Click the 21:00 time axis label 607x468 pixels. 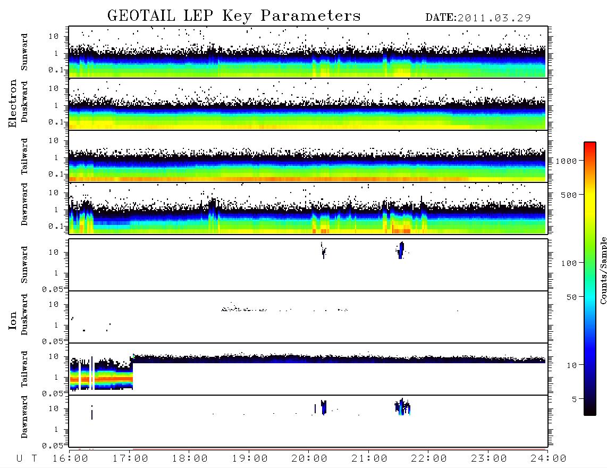click(x=369, y=459)
